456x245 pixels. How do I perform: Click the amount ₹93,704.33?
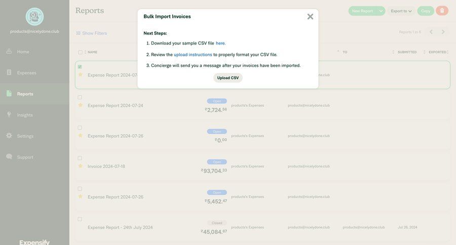tap(214, 171)
